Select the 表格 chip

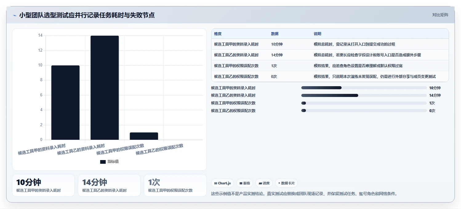pyautogui.click(x=245, y=183)
